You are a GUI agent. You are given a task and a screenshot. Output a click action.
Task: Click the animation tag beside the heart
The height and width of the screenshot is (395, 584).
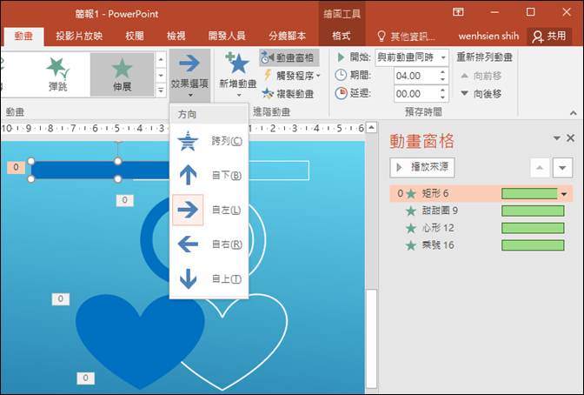60,298
